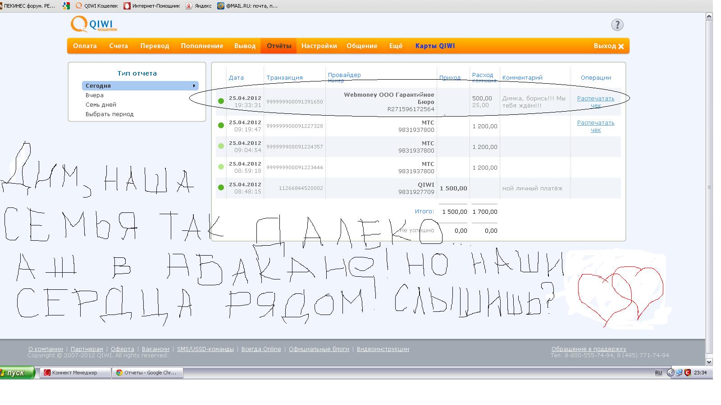
Task: Click the Операции column header
Action: point(596,77)
